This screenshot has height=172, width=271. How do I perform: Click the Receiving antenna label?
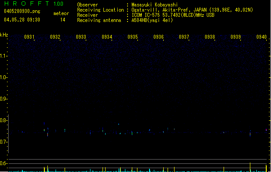[x=99, y=20]
